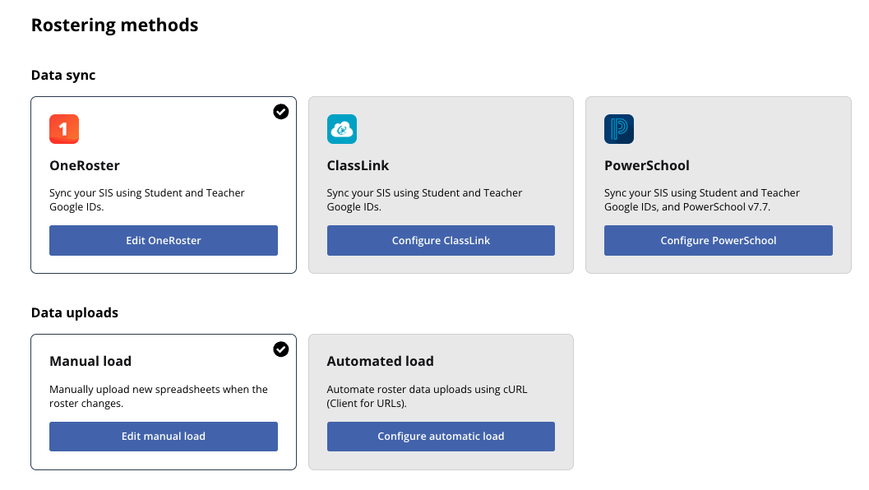Image resolution: width=869 pixels, height=490 pixels.
Task: Open the Edit OneRoster button
Action: 164,241
